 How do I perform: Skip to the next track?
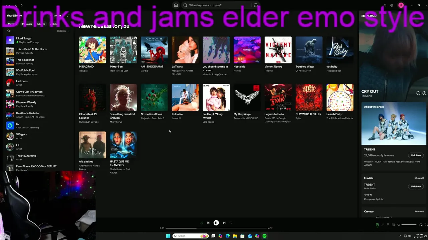coord(224,223)
